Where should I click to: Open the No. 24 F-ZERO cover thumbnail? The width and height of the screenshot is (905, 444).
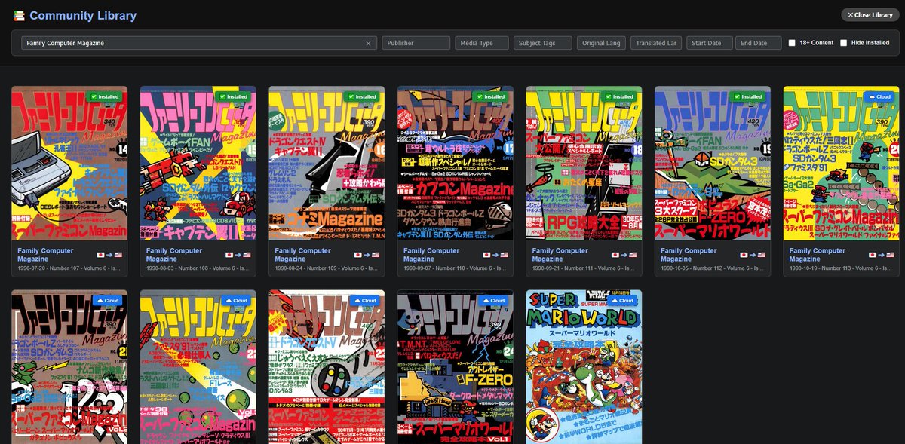click(x=456, y=366)
